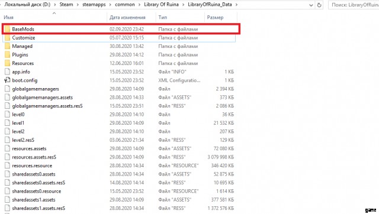Click the Plugins folder icon
Viewport: 379px width, 214px height.
tap(7, 55)
